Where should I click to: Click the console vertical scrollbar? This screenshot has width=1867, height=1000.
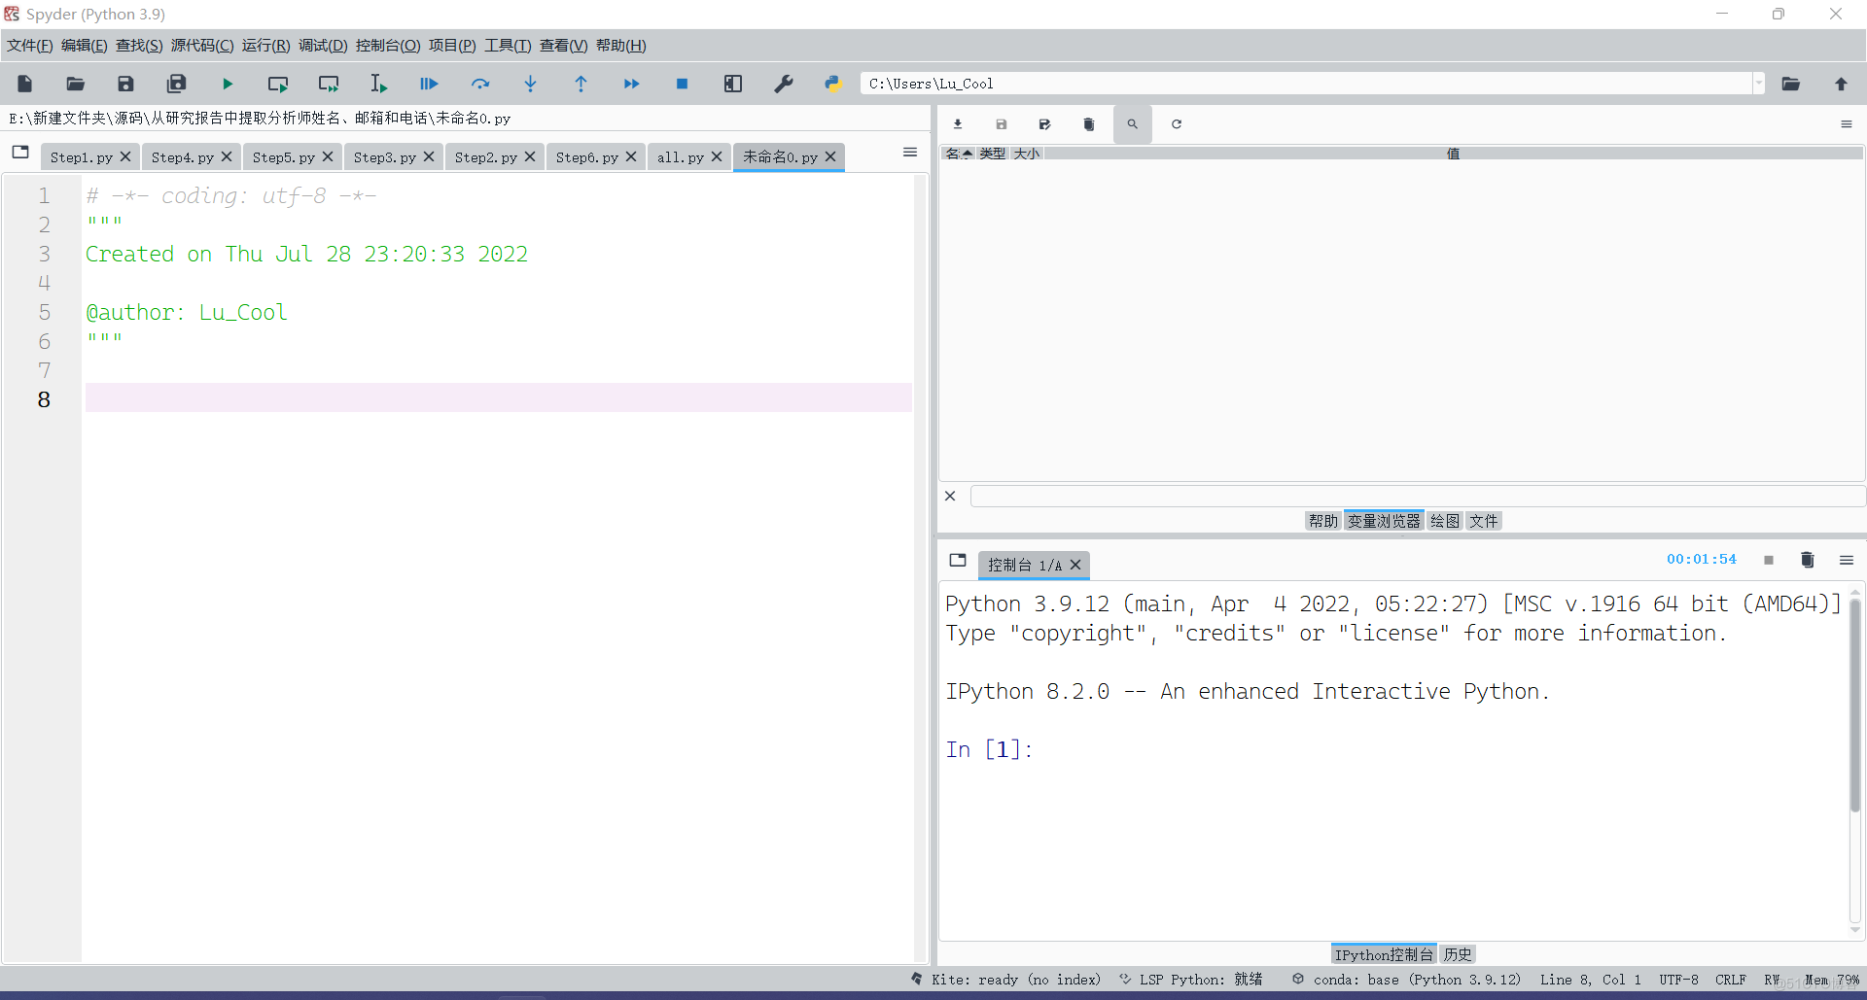coord(1855,705)
